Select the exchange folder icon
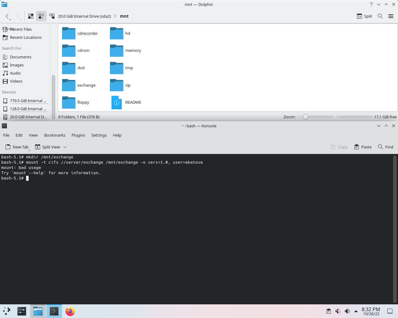The image size is (398, 318). coord(69,85)
